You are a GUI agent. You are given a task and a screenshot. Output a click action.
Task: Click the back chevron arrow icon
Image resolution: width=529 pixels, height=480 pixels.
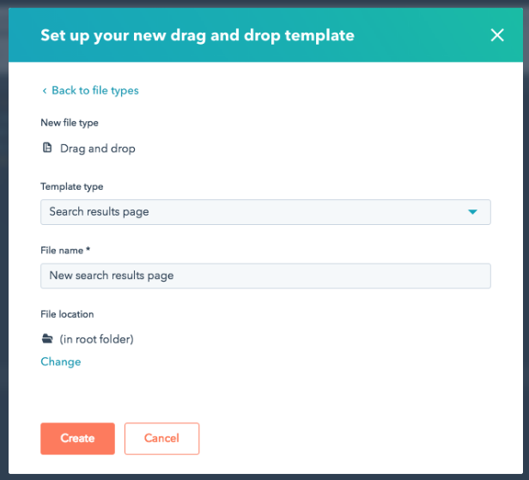pyautogui.click(x=44, y=91)
